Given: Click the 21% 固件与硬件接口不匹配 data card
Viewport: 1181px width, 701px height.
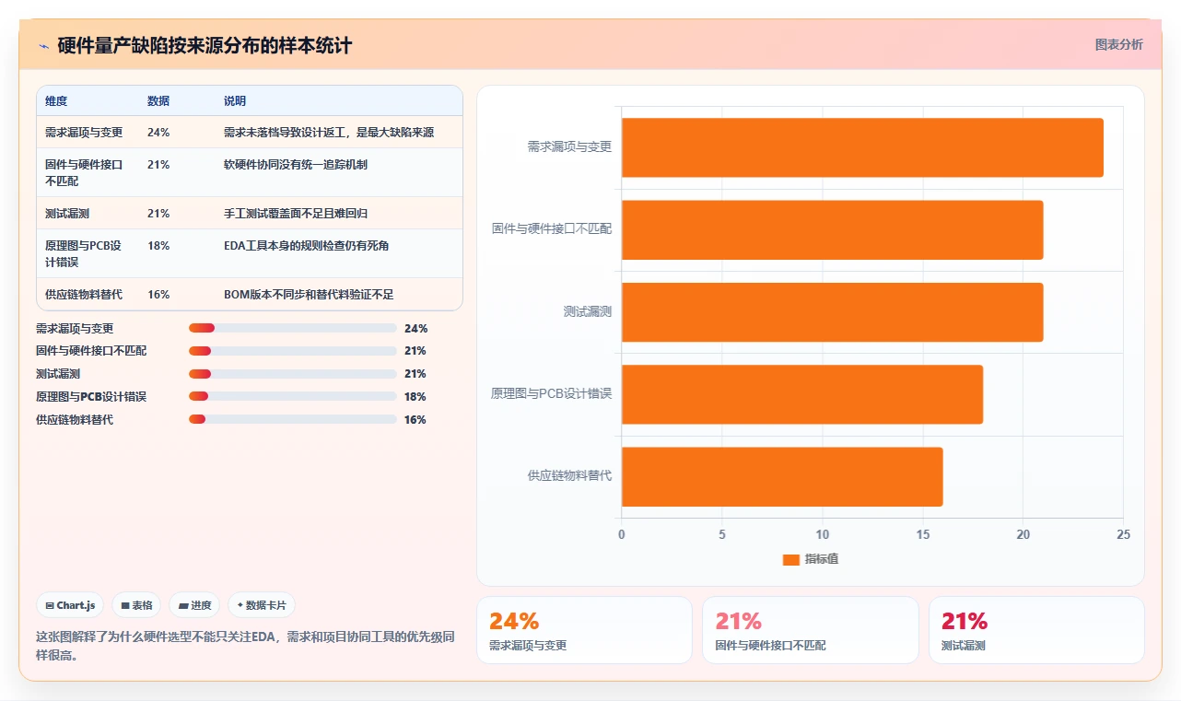Looking at the screenshot, I should point(811,630).
